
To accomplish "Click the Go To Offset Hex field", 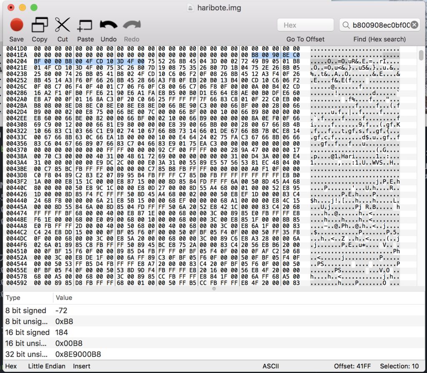I will point(305,25).
